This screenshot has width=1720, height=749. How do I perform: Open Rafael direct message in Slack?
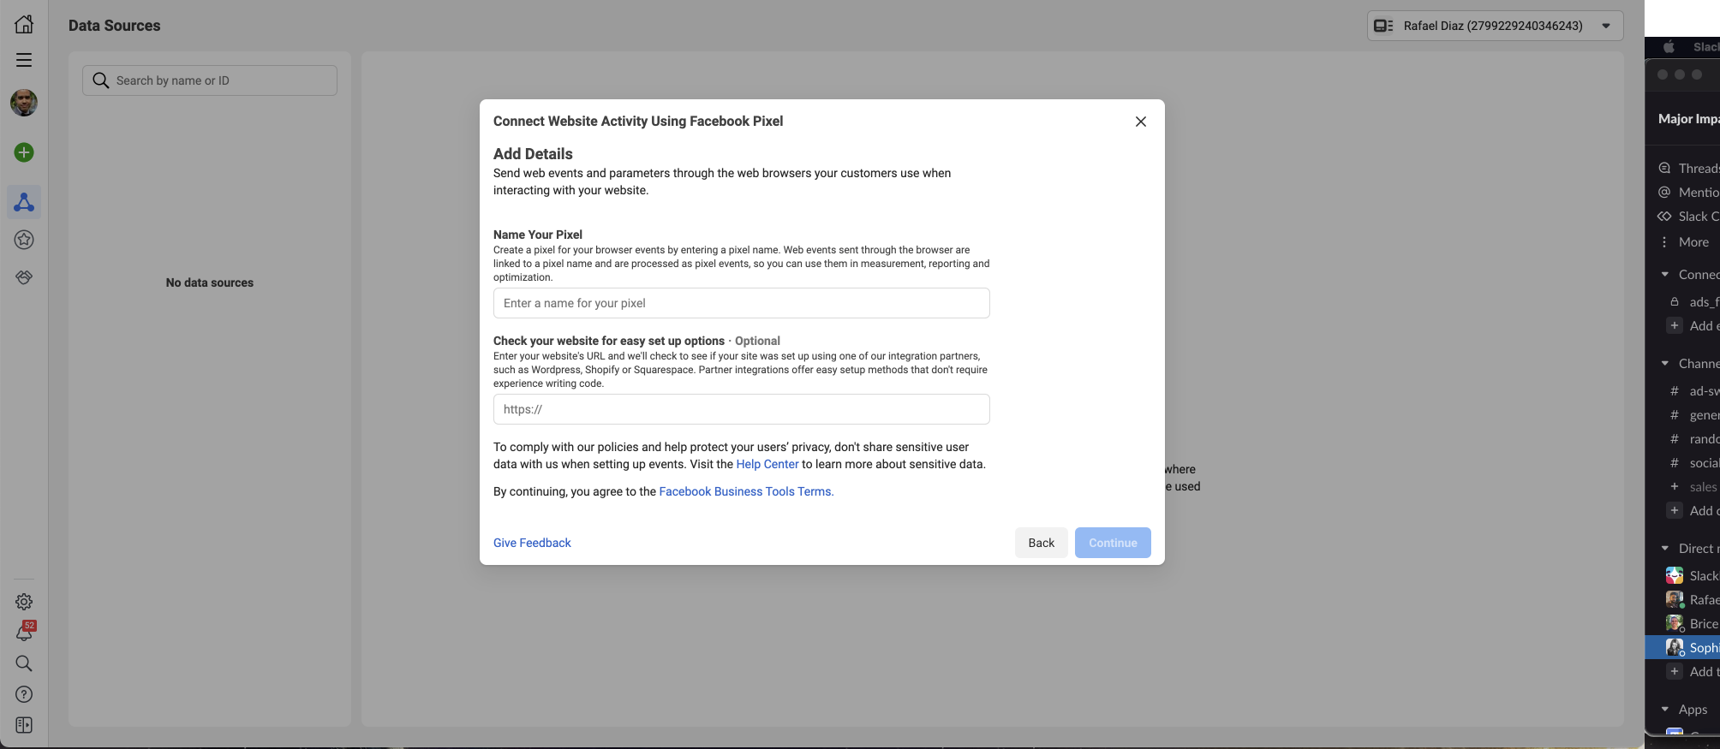(1692, 599)
